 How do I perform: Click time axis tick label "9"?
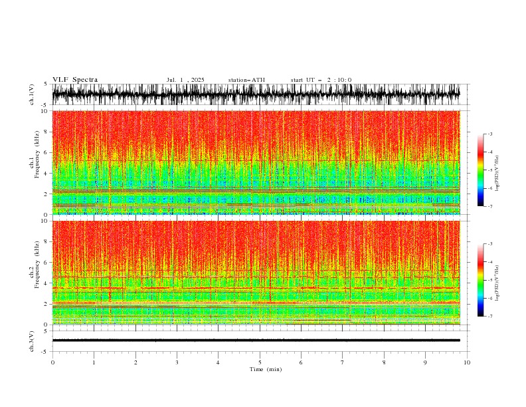point(425,362)
